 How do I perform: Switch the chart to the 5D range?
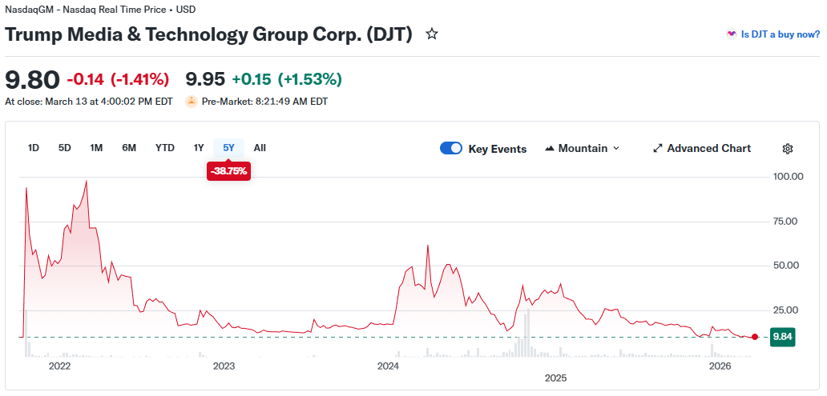tap(64, 148)
